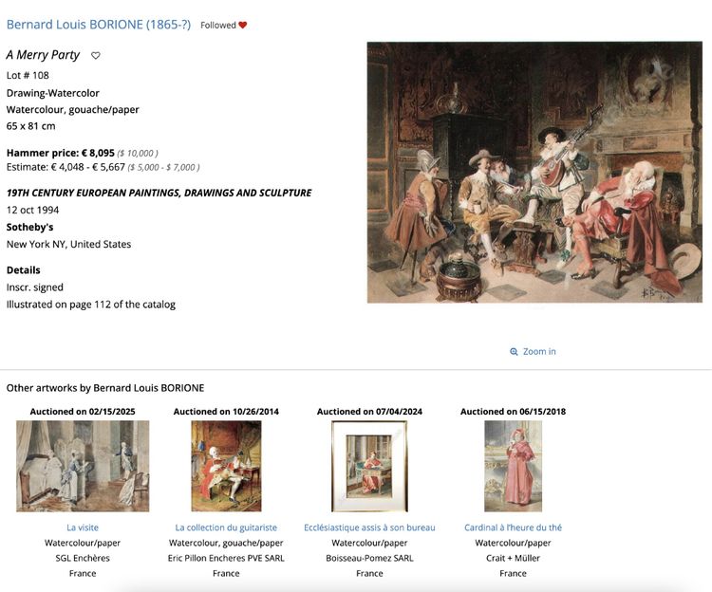The width and height of the screenshot is (712, 592).
Task: Click Other artworks by Bernard Louis BORIONE heading
Action: (x=105, y=388)
